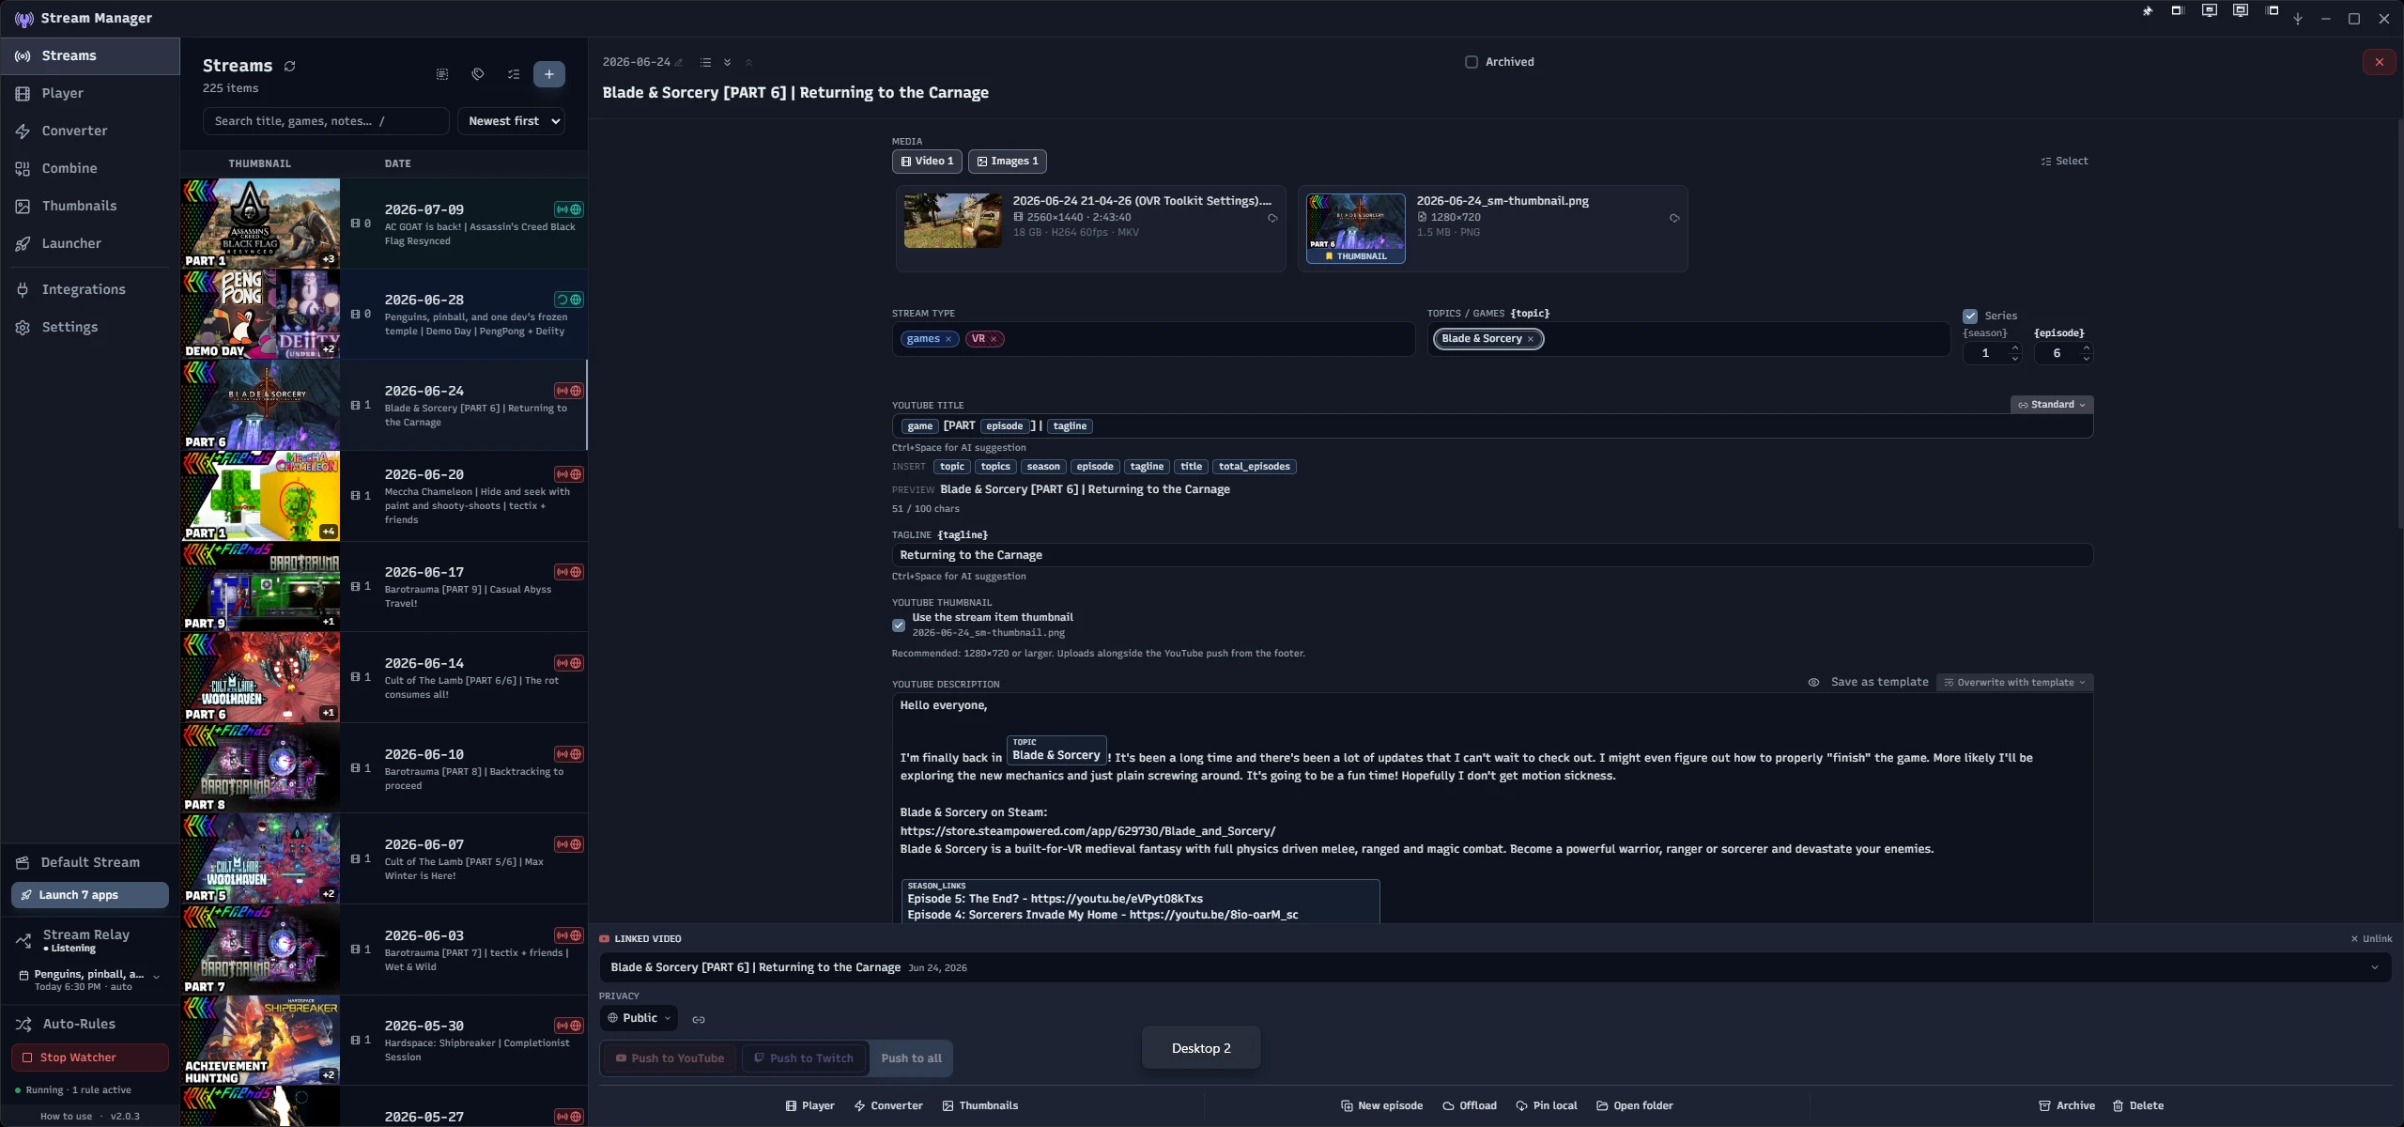The image size is (2404, 1127).
Task: Click the red status badge on 2026-06-20 stream
Action: (569, 474)
